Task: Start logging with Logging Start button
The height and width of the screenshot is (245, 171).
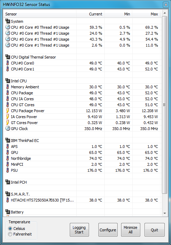Action: (x=79, y=230)
